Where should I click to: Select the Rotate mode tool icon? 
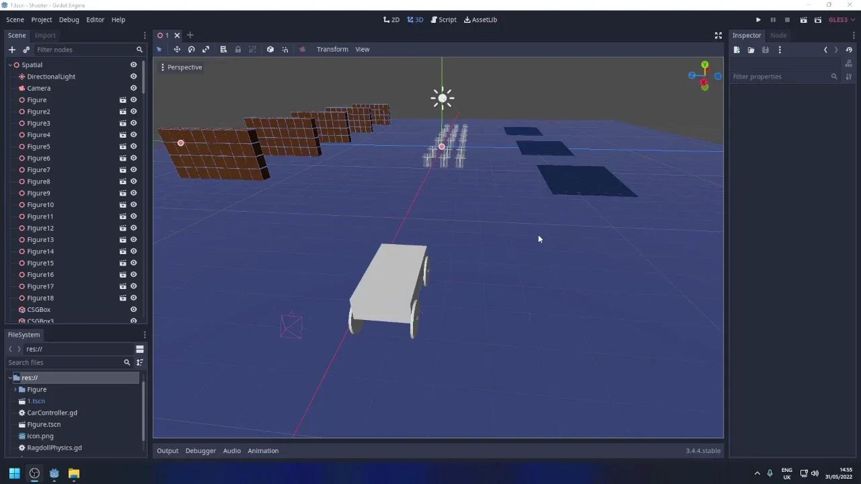click(x=192, y=49)
